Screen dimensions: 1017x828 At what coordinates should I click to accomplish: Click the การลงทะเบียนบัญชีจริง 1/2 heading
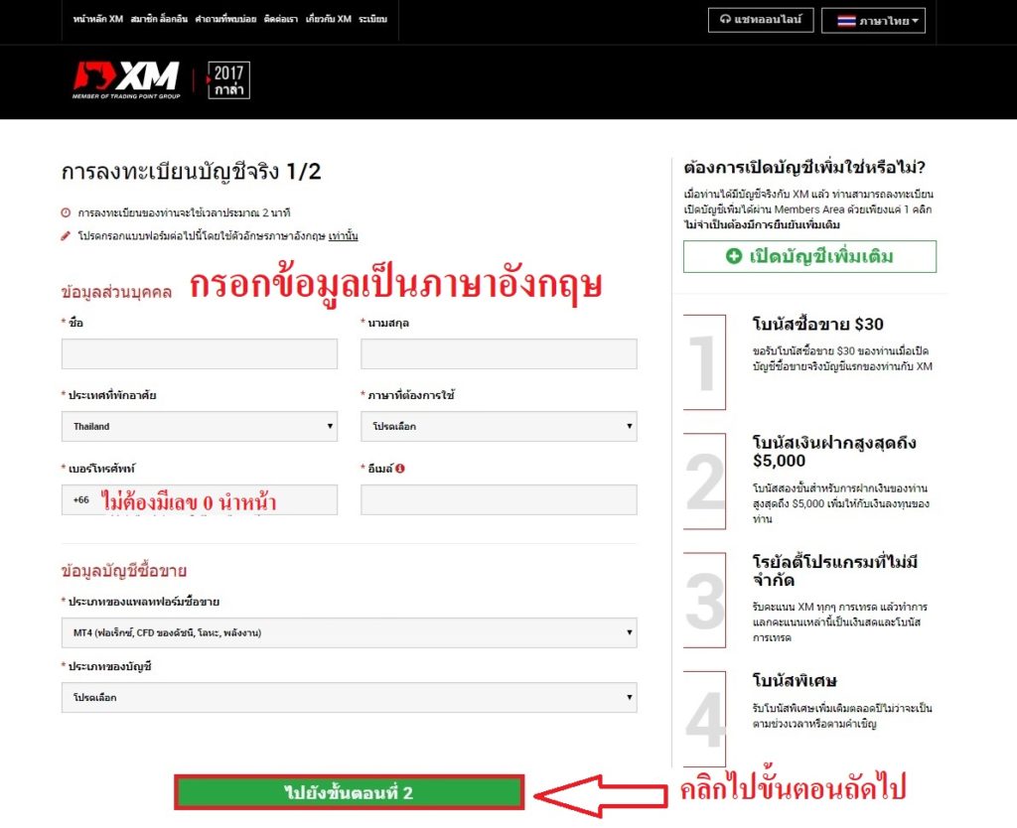pyautogui.click(x=191, y=171)
